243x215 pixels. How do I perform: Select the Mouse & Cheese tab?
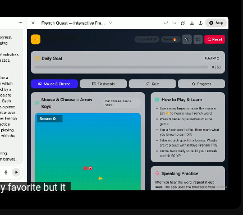coord(54,84)
